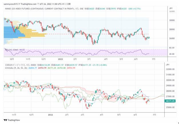Click the 12月 label on lower chart time axis
The height and width of the screenshot is (124, 179).
(x=31, y=115)
